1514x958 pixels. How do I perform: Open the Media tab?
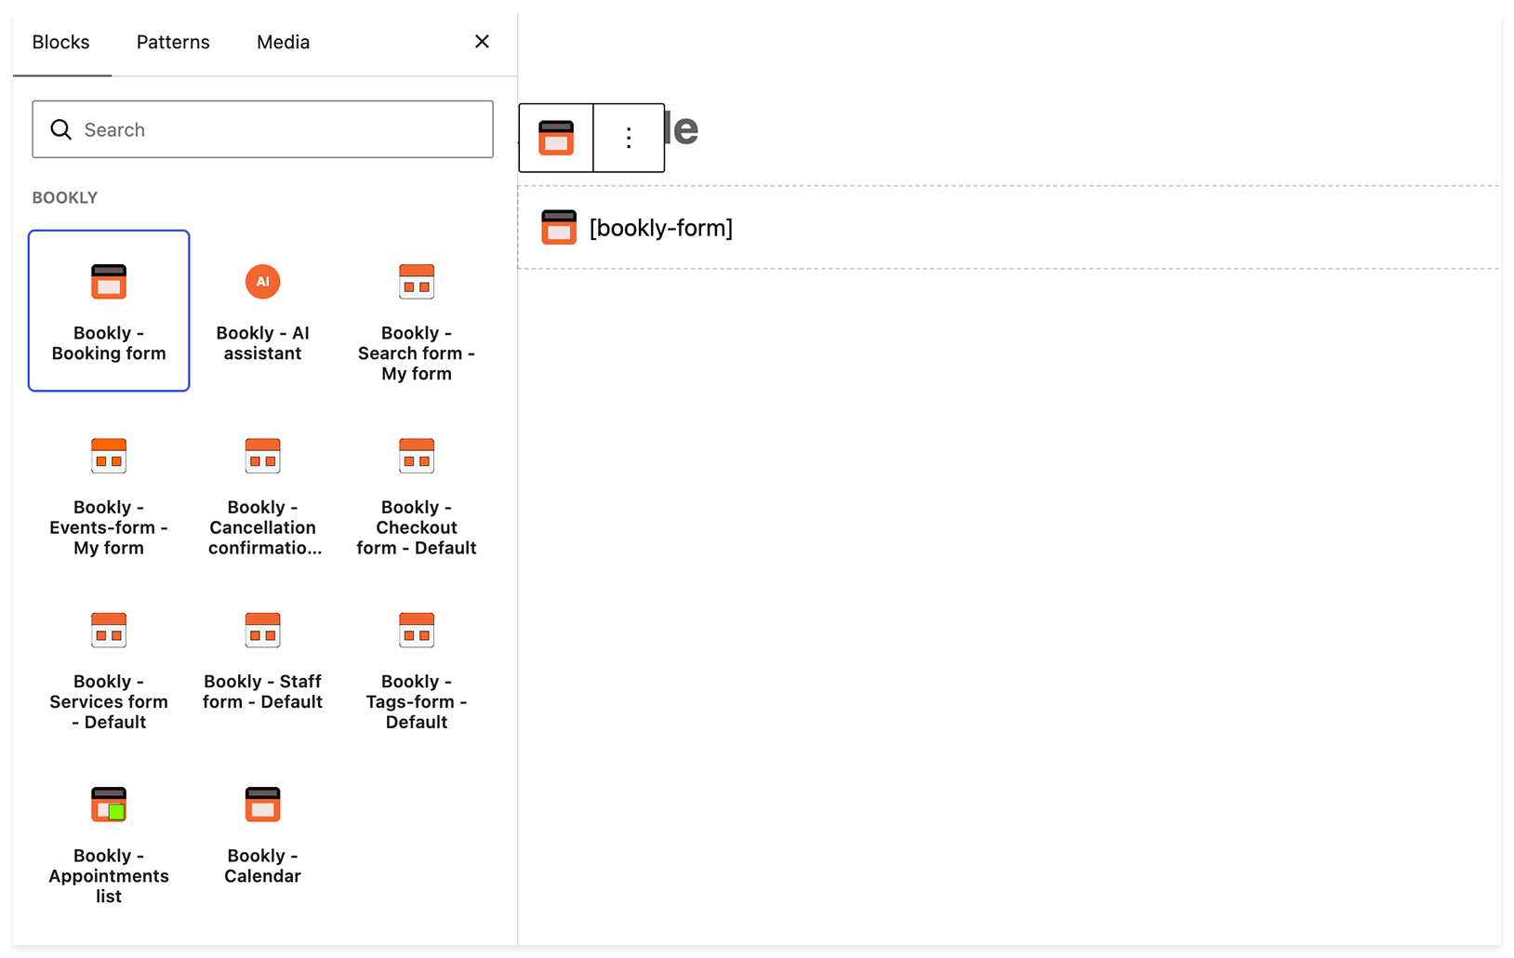283,42
